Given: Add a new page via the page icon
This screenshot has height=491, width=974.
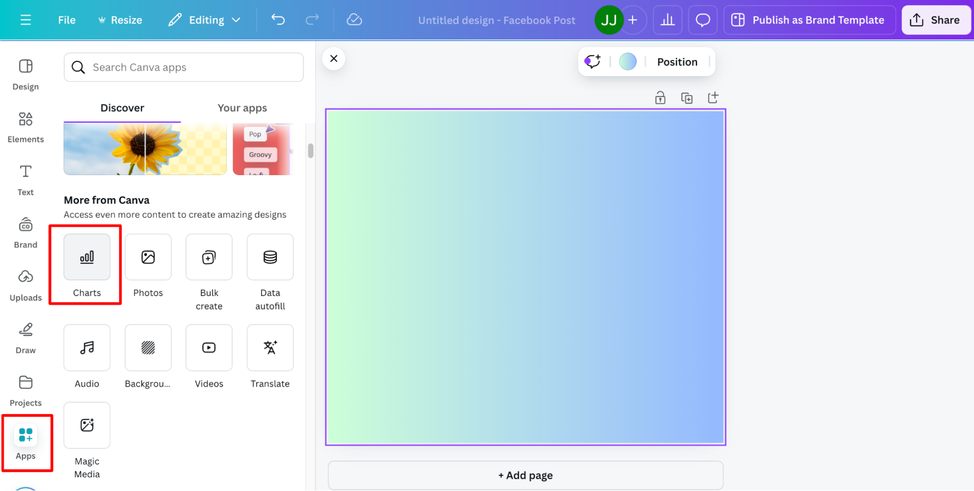Looking at the screenshot, I should pos(713,98).
